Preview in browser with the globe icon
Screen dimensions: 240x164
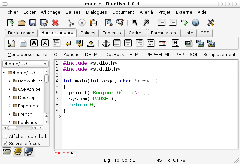tap(195, 23)
